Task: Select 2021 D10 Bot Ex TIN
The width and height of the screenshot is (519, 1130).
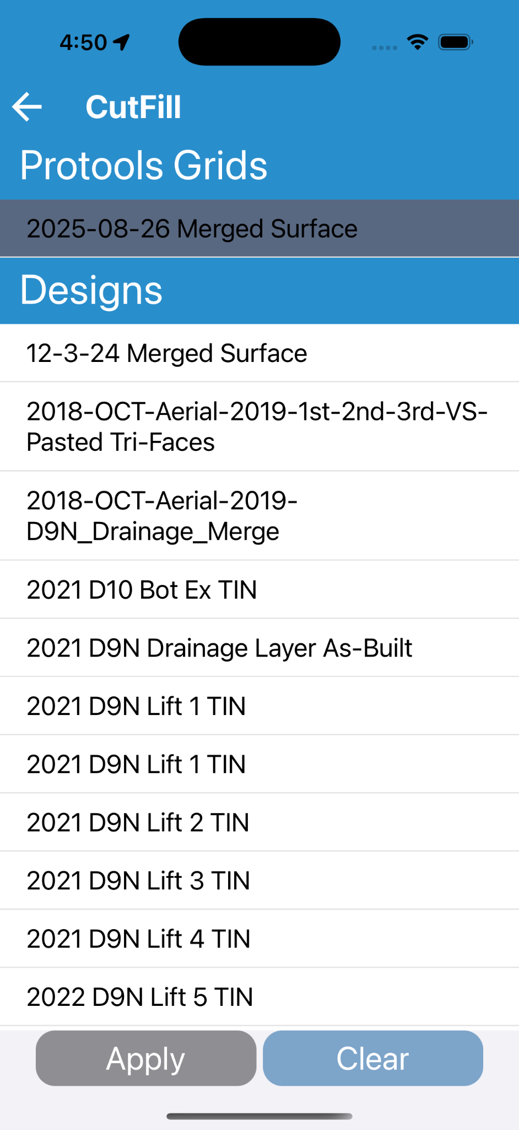Action: pyautogui.click(x=259, y=590)
